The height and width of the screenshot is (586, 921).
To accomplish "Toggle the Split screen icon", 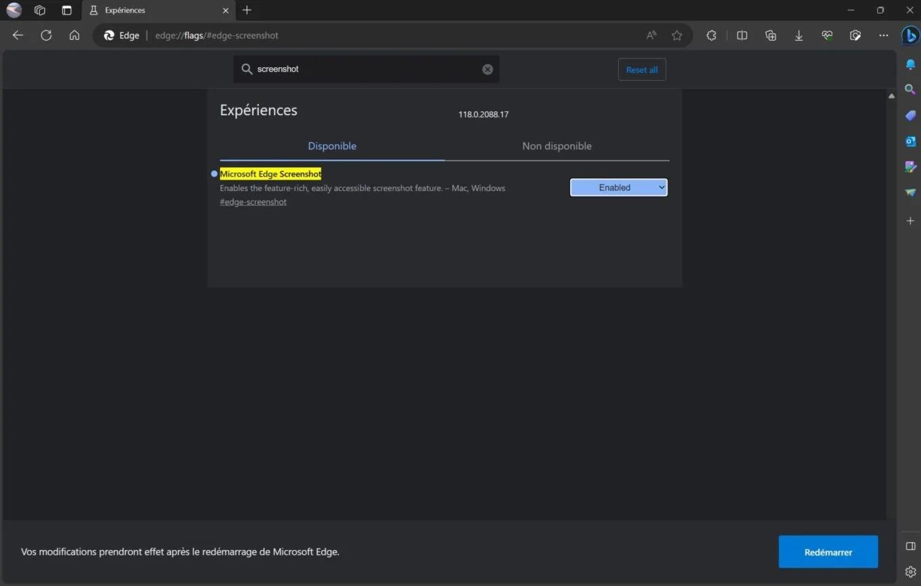I will pyautogui.click(x=742, y=35).
